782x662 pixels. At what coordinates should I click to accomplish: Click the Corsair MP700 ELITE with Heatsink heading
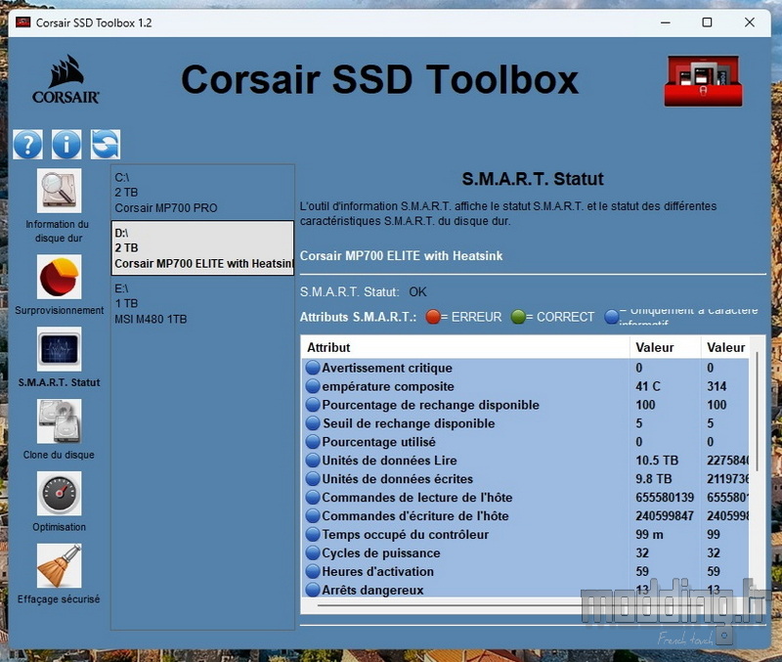pos(401,256)
